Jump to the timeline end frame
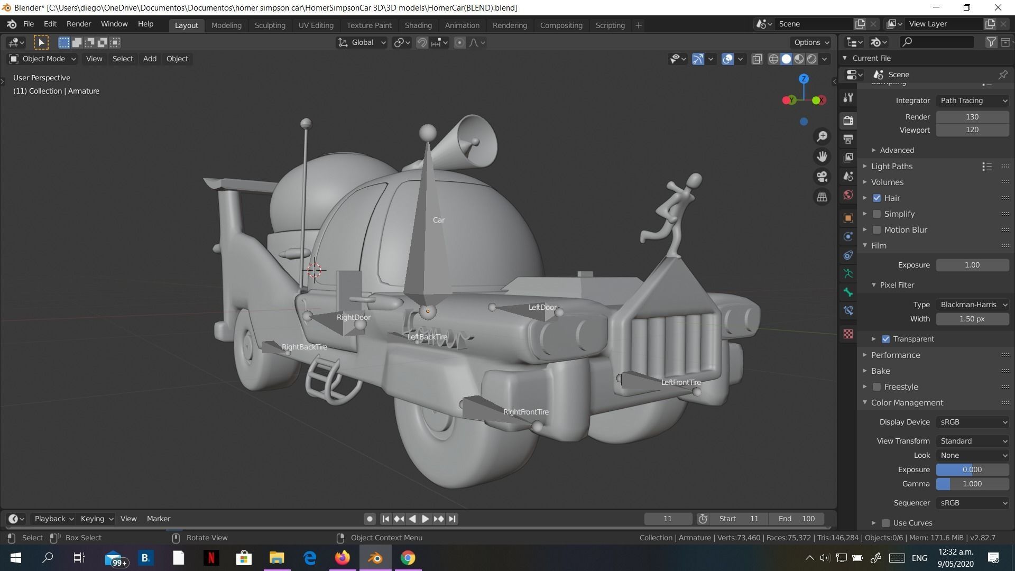The width and height of the screenshot is (1015, 571). [x=452, y=519]
